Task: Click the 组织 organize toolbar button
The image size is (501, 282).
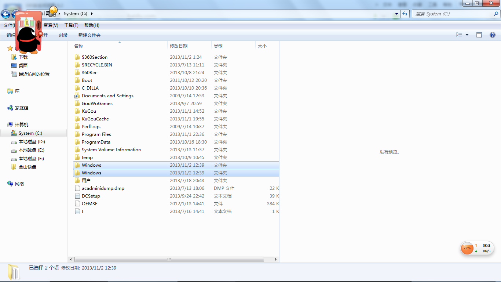Action: tap(11, 35)
